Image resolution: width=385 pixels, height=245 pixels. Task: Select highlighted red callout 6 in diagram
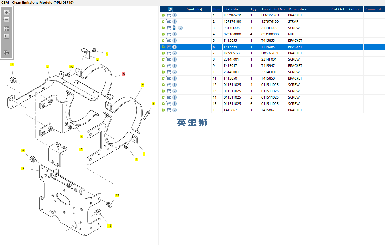[x=124, y=74]
